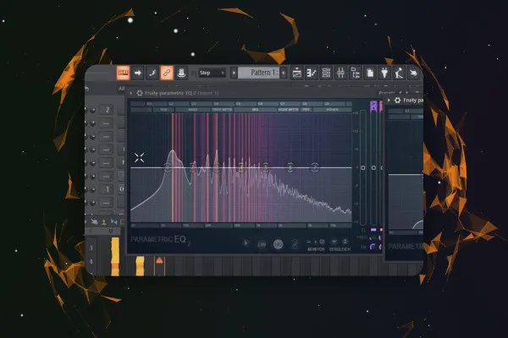The image size is (508, 338).
Task: Select EQ band 2 node
Action: 193,167
